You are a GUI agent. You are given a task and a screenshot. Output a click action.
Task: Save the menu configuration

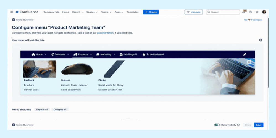pyautogui.click(x=259, y=125)
